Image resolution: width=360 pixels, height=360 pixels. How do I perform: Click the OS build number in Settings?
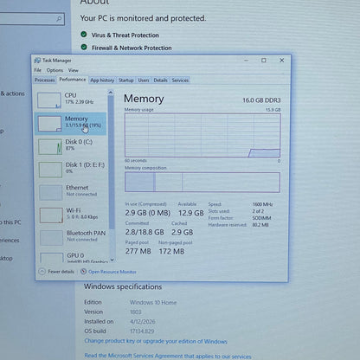[x=142, y=331]
